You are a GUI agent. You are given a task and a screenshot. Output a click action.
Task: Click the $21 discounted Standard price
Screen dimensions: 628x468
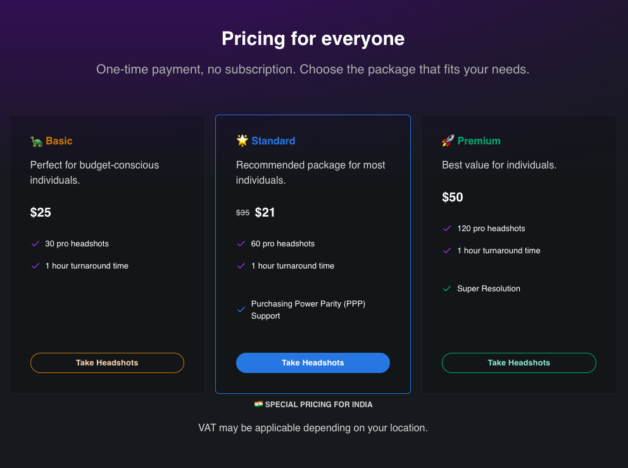(x=265, y=212)
